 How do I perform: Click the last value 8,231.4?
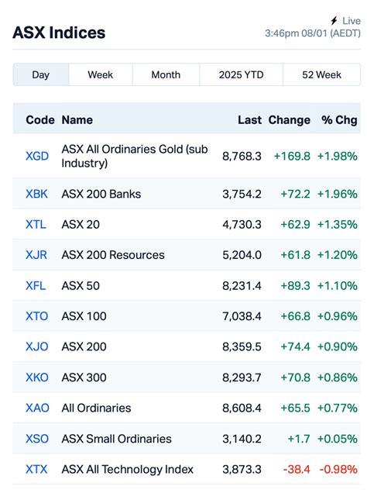[x=242, y=285]
